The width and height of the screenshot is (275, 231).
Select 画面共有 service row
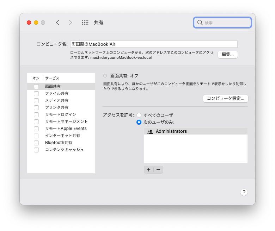pyautogui.click(x=61, y=86)
